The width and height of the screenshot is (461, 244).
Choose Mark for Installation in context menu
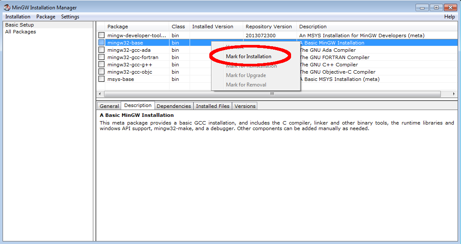coord(249,57)
